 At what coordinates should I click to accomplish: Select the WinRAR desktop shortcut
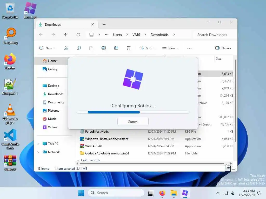10,163
